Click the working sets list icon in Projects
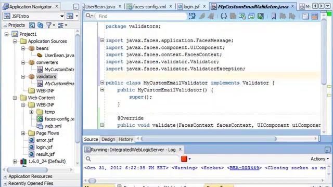 pyautogui.click(x=60, y=25)
